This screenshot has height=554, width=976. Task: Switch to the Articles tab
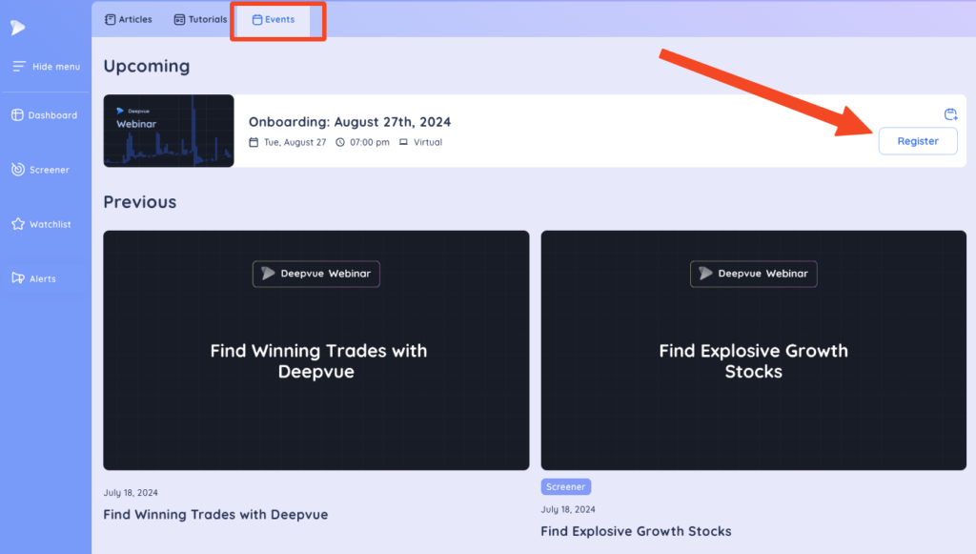[x=129, y=19]
